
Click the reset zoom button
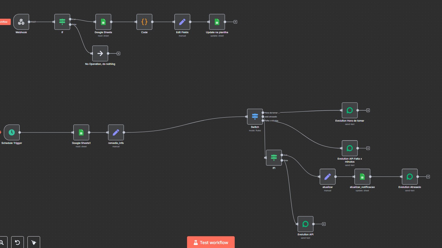[x=17, y=242]
